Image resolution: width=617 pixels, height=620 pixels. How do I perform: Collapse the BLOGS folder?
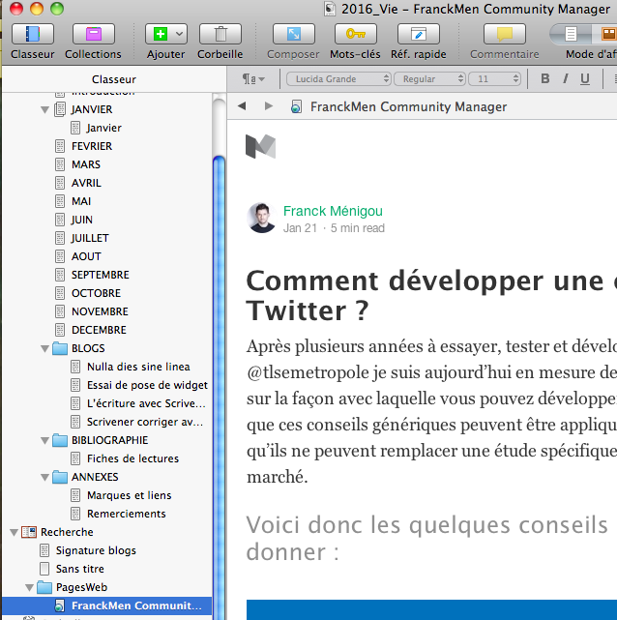44,348
